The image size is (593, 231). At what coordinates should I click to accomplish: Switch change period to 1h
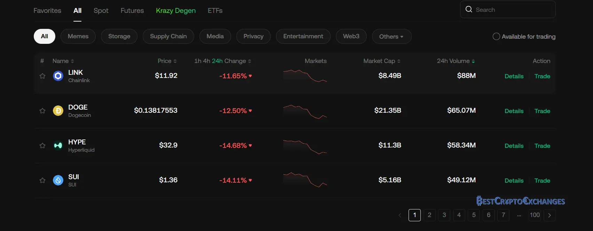[x=198, y=61]
